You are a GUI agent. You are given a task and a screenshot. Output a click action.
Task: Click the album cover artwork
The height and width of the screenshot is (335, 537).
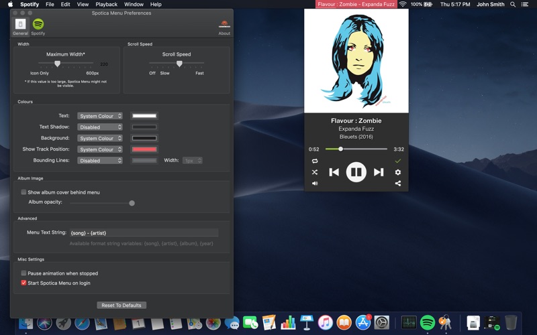[x=356, y=61]
